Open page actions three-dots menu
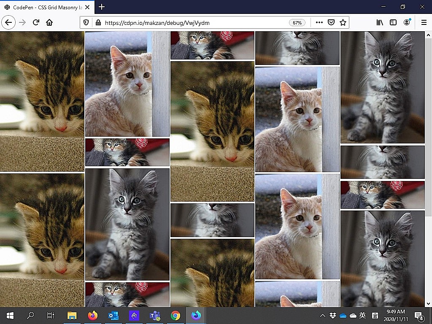 pyautogui.click(x=319, y=23)
